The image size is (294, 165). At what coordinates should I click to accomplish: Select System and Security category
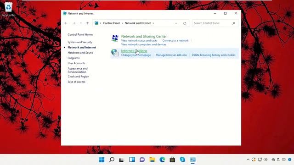click(x=80, y=42)
